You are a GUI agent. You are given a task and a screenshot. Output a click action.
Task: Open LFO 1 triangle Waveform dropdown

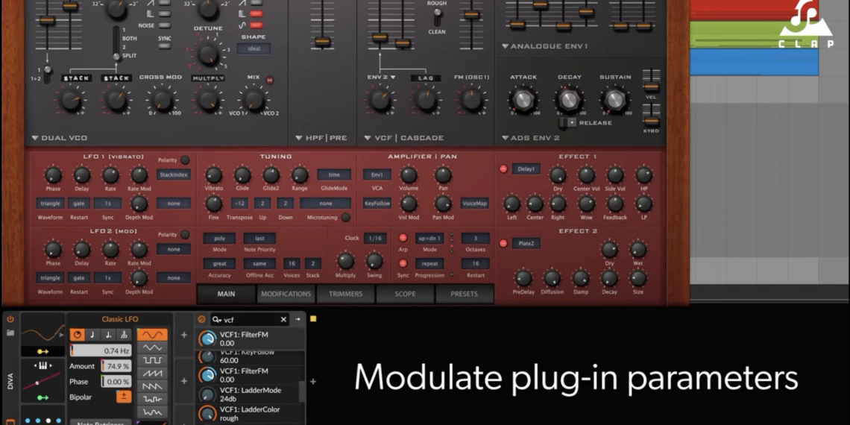pyautogui.click(x=50, y=204)
